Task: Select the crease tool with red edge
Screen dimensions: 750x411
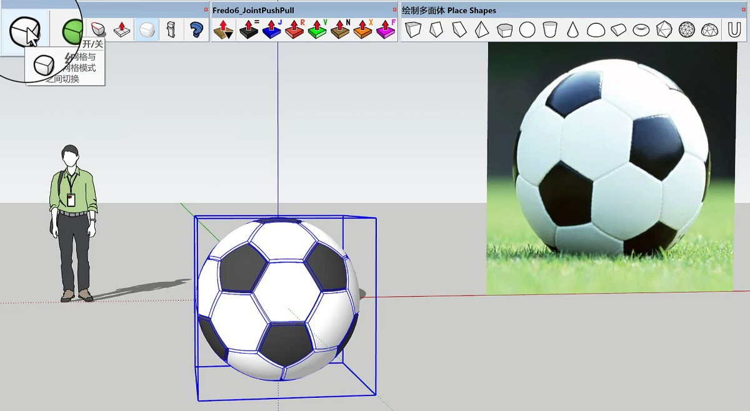Action: [97, 29]
